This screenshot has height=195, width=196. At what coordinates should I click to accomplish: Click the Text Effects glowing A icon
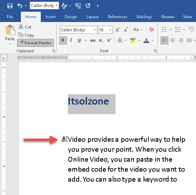pyautogui.click(x=120, y=40)
